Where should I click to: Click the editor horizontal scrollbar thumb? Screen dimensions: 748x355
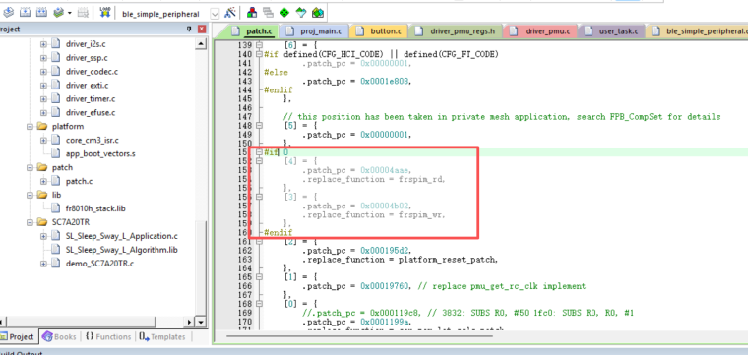coord(359,336)
